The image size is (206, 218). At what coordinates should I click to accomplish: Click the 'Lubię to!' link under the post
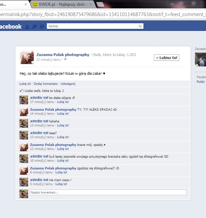tap(25, 84)
